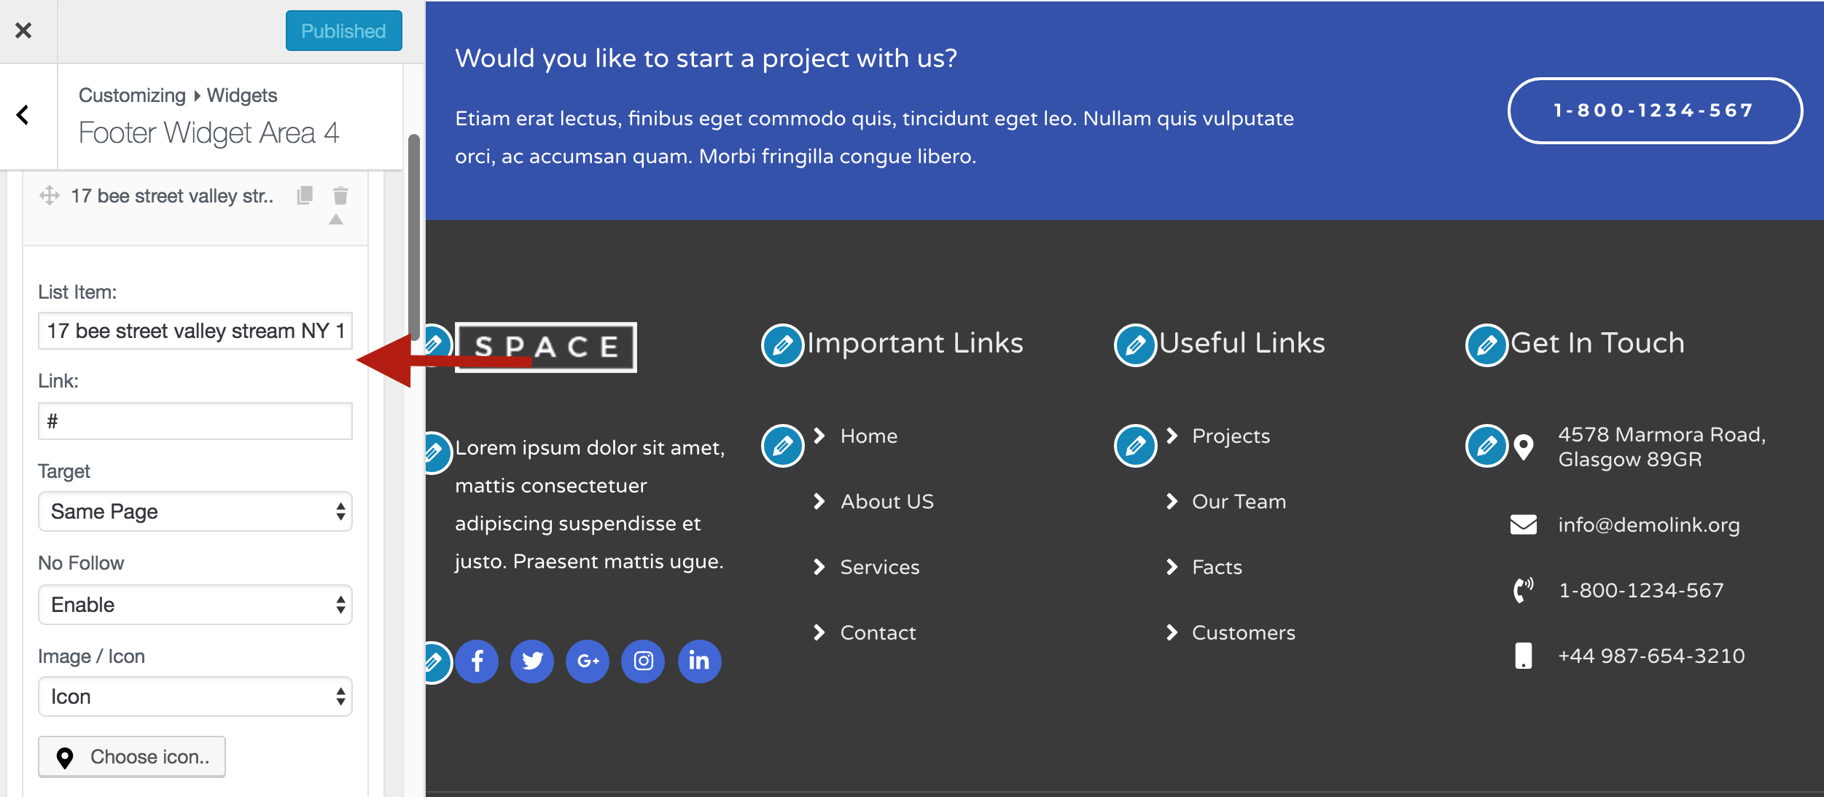Click the Choose icon button

pos(132,757)
